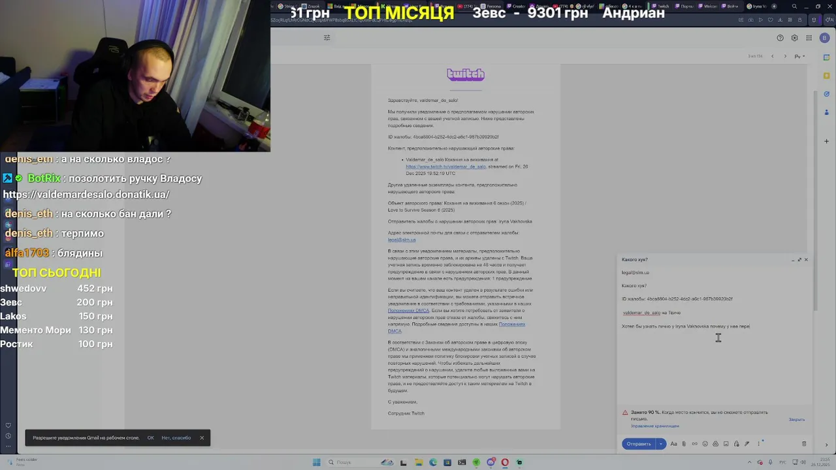
Task: Click the browser sidebar history clock icon
Action: 8,436
